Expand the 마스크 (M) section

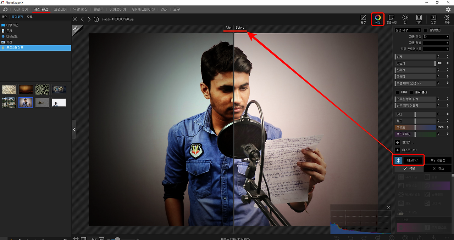[398, 150]
